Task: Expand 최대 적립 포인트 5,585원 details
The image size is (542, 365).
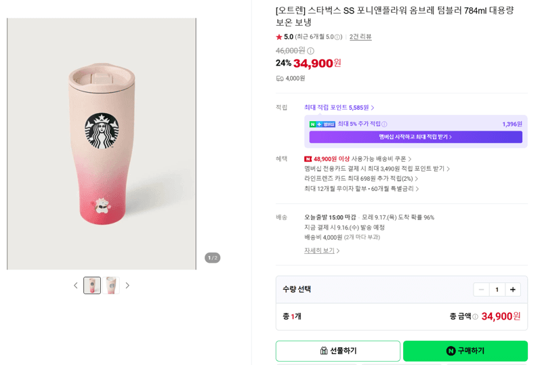Action: (x=339, y=108)
